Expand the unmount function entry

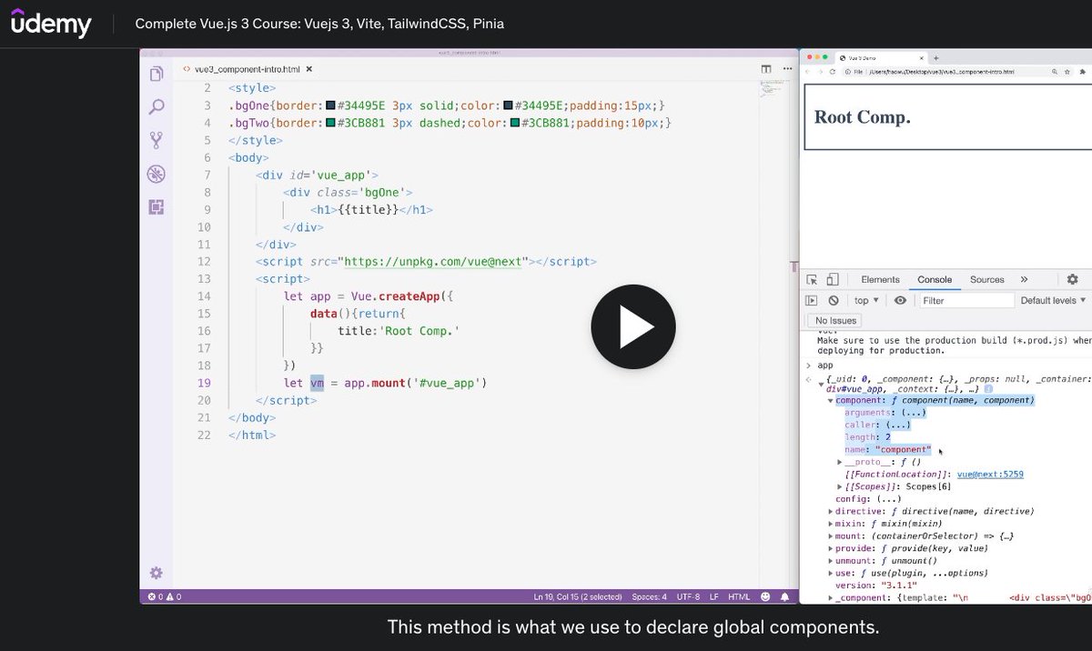(830, 561)
